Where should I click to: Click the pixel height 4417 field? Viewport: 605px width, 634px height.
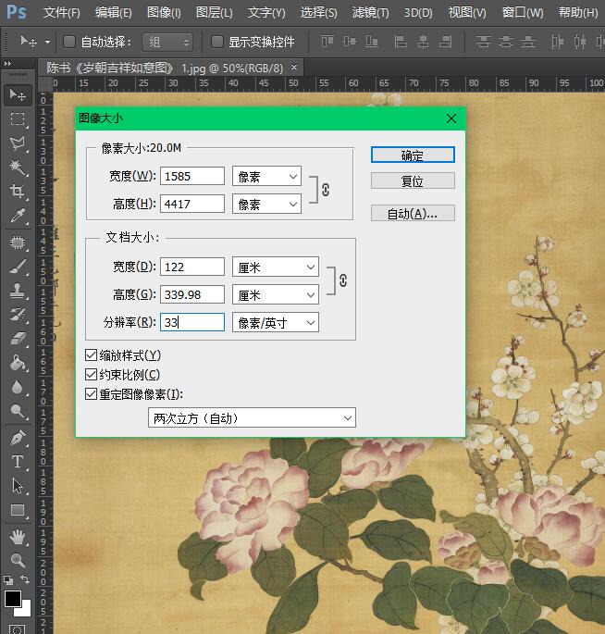point(192,204)
